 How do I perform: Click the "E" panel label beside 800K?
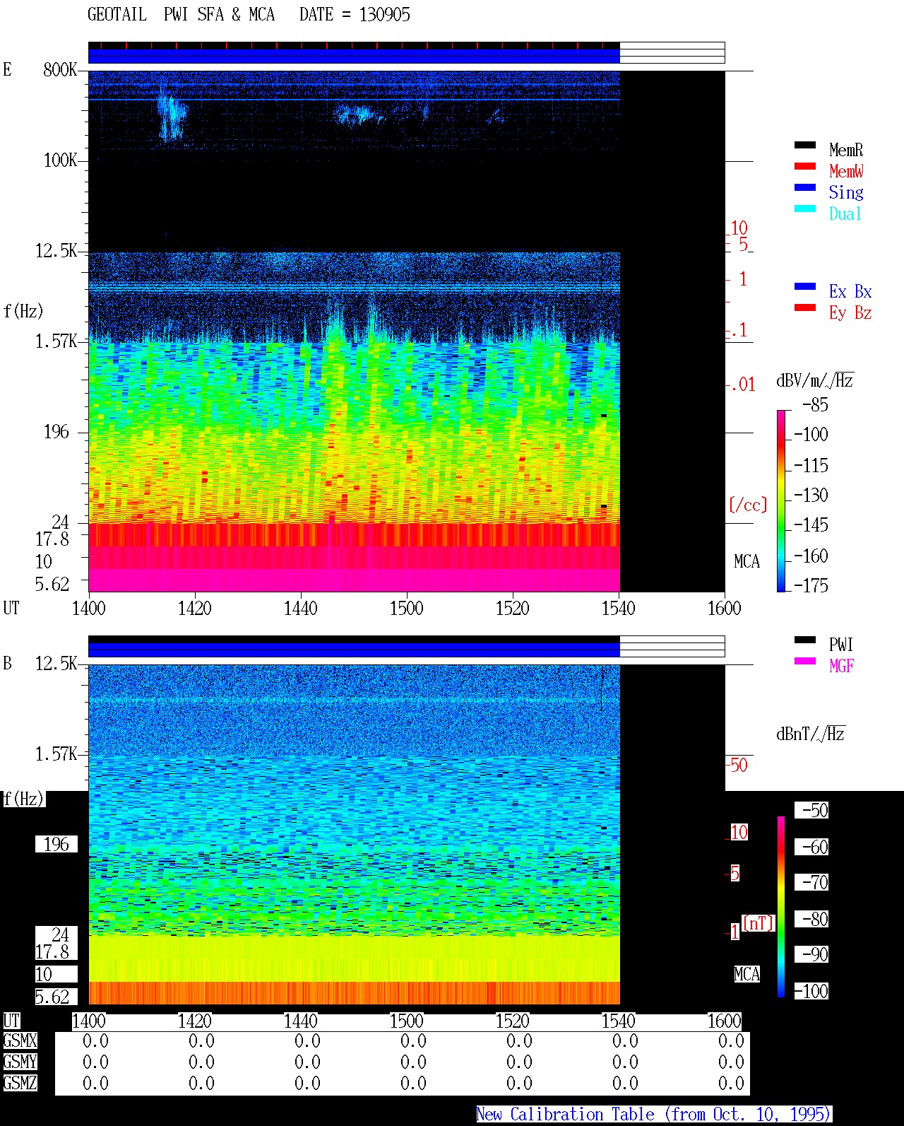pos(7,69)
